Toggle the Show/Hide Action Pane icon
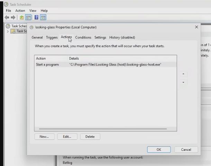Viewport: 211px width, 166px height. [x=43, y=17]
